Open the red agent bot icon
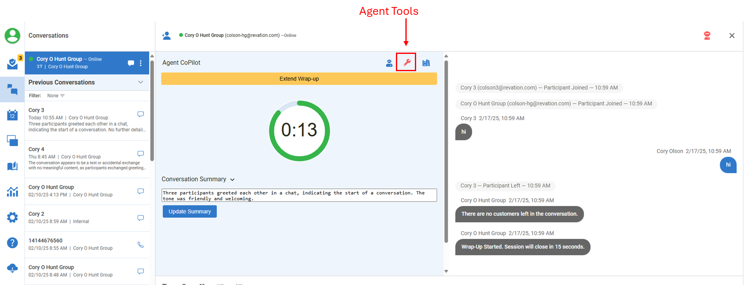 point(707,36)
